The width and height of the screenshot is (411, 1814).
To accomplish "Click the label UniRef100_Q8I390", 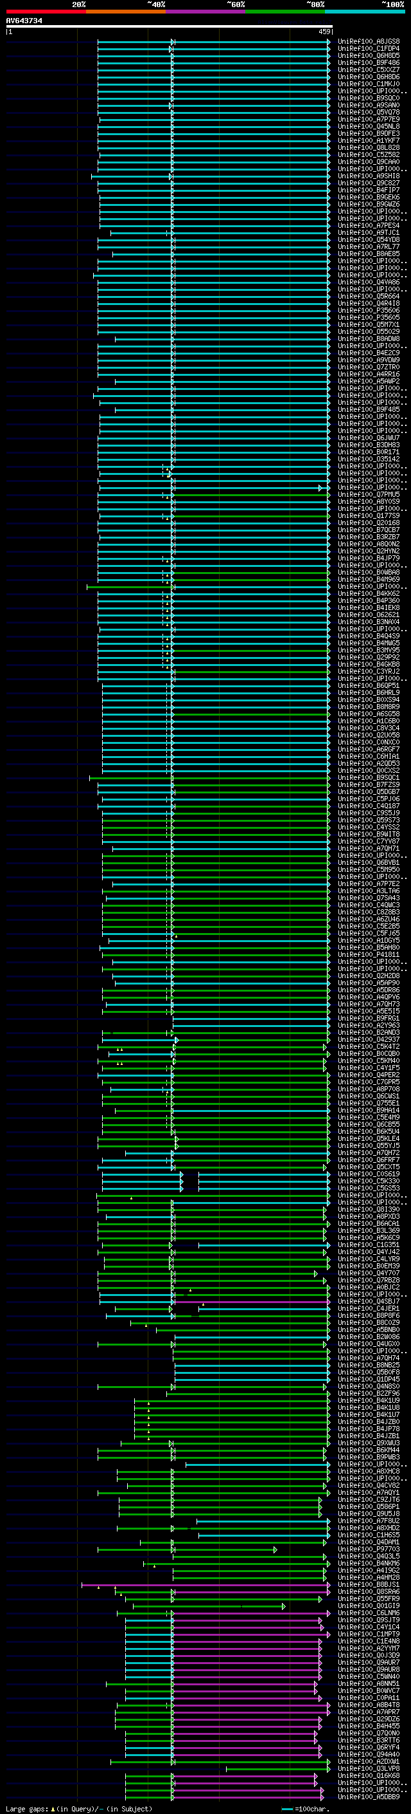I will 369,1209.
